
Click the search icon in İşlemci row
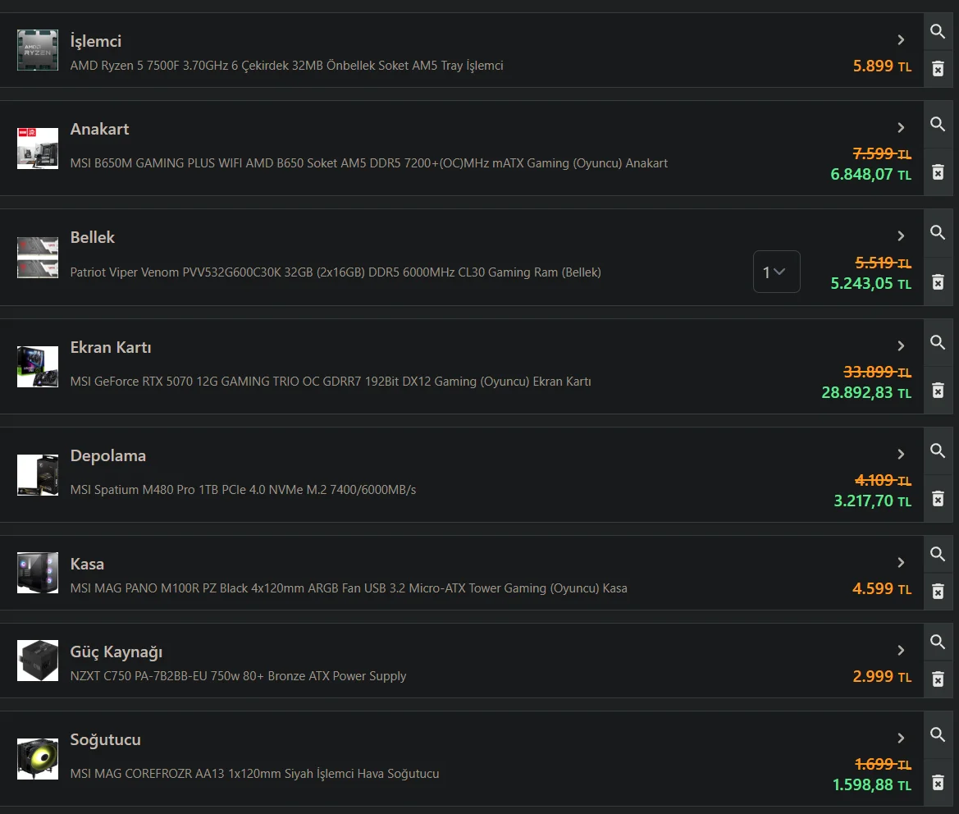(x=938, y=31)
